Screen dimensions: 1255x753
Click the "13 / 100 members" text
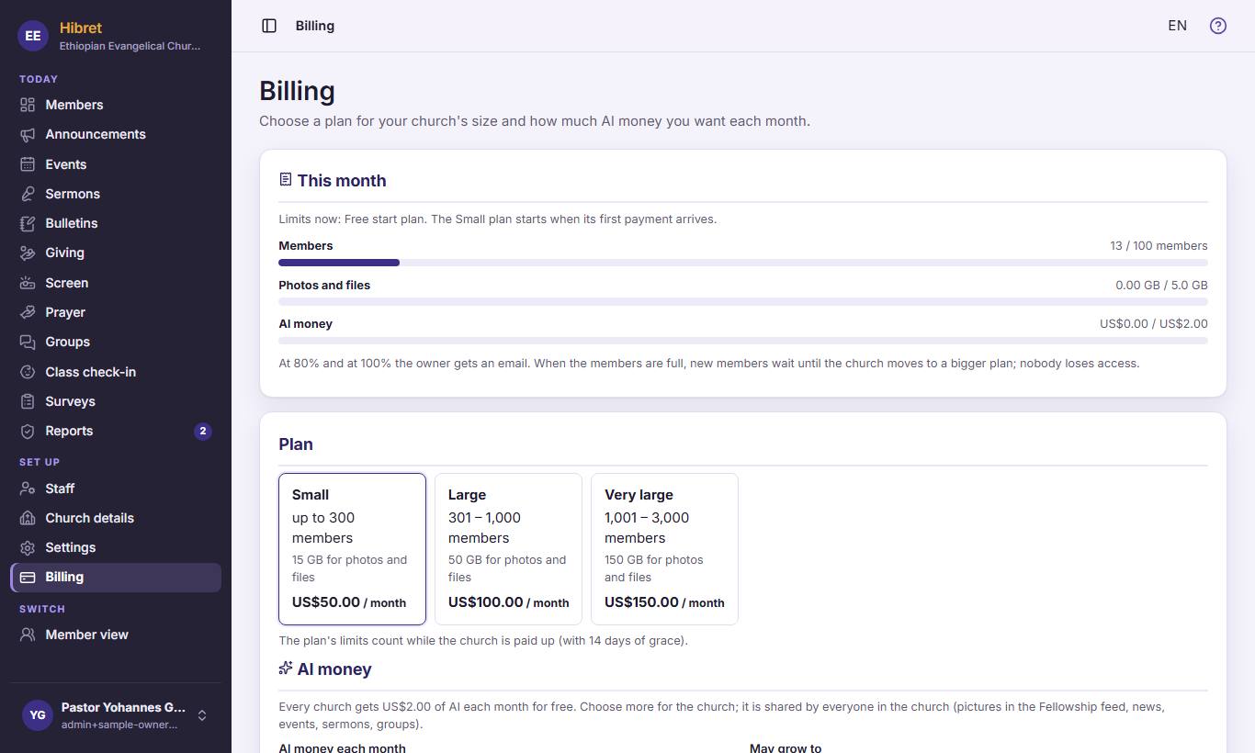(1159, 246)
